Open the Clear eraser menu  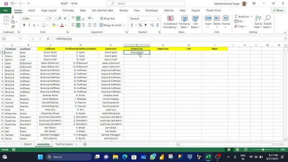tap(240, 27)
